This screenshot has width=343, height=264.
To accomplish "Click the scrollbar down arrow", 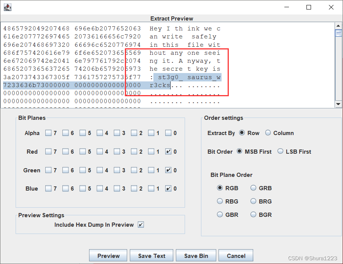I will (x=337, y=104).
